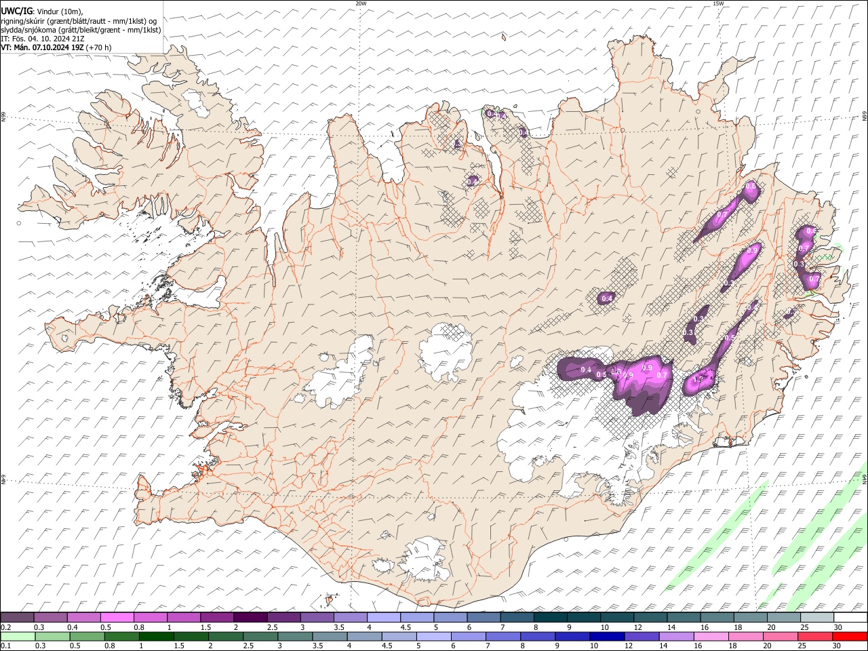Pick the lower legend swatch labelled 6
Viewport: 868px width, 651px height.
(468, 636)
